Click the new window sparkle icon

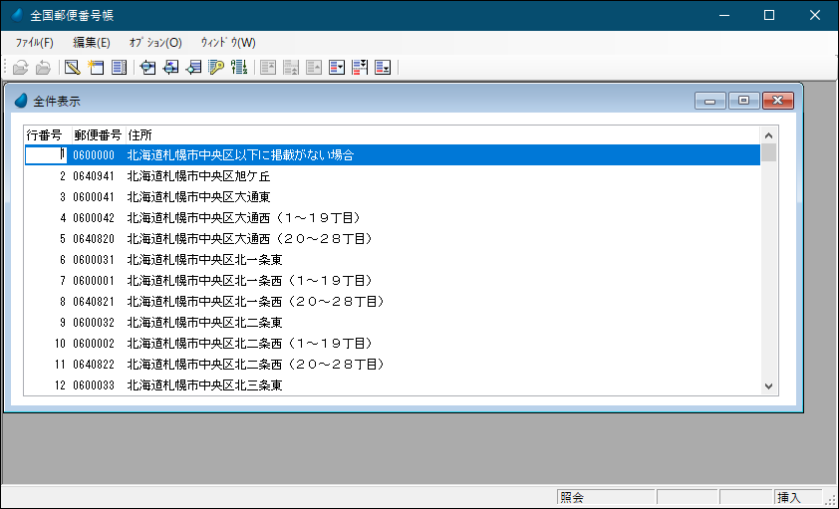[x=96, y=68]
